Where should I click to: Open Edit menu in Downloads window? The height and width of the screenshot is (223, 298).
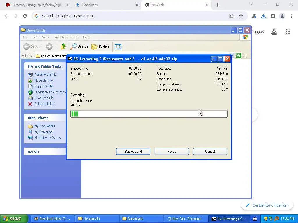point(35,37)
